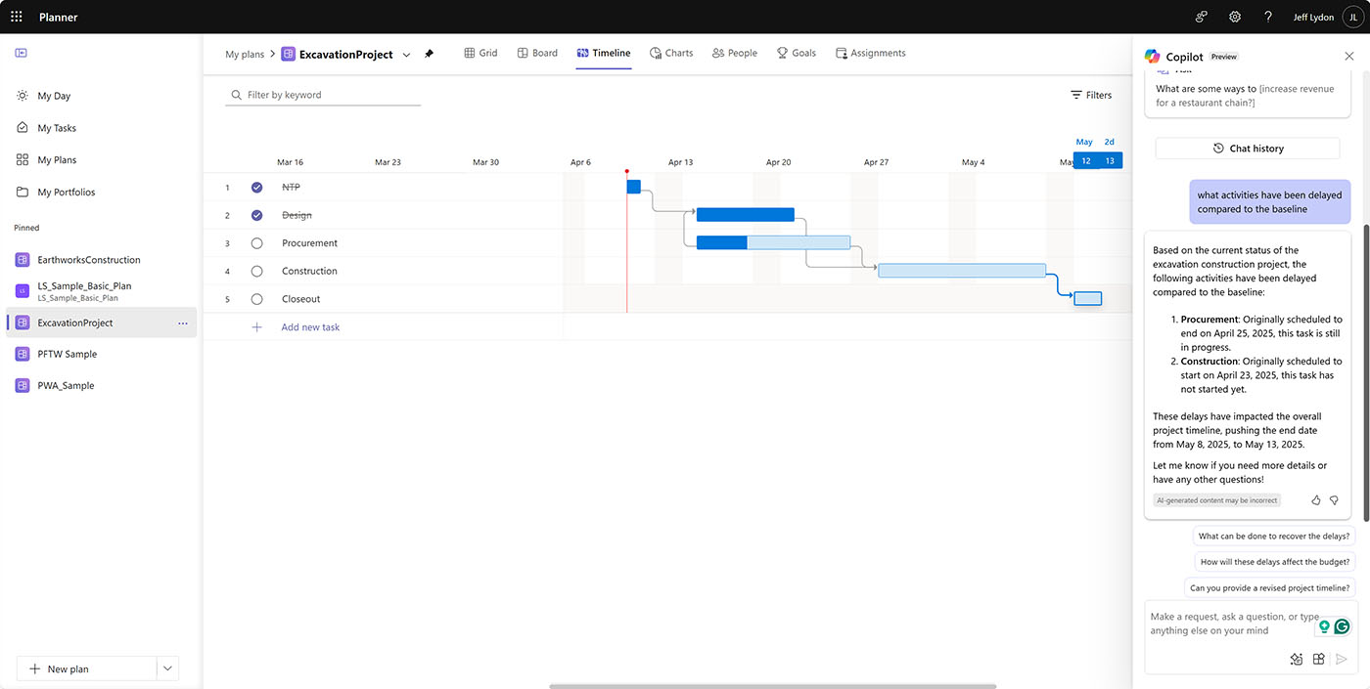Collapse the sidebar navigation pane icon
This screenshot has height=689, width=1370.
pos(22,53)
